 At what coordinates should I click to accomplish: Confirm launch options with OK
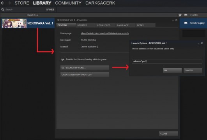pyautogui.click(x=172, y=70)
